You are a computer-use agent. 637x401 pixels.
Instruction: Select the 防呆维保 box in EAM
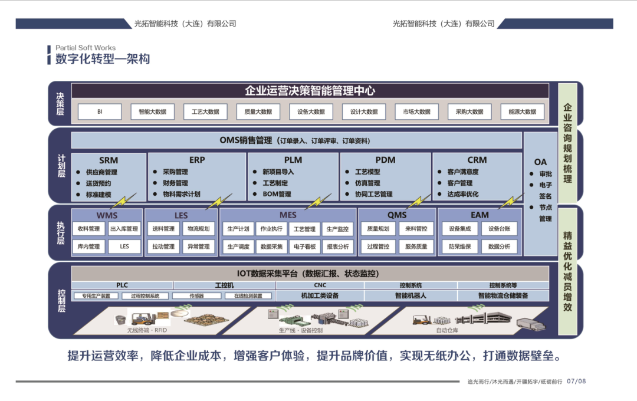460,246
